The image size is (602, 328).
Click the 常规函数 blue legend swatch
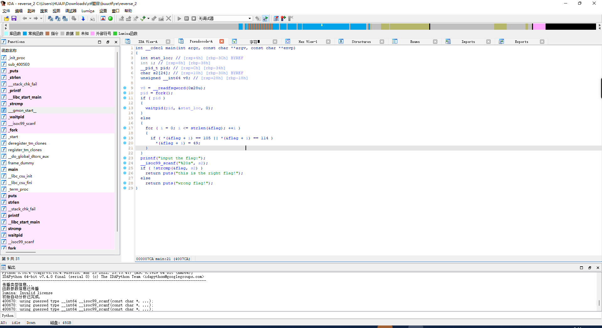point(25,33)
